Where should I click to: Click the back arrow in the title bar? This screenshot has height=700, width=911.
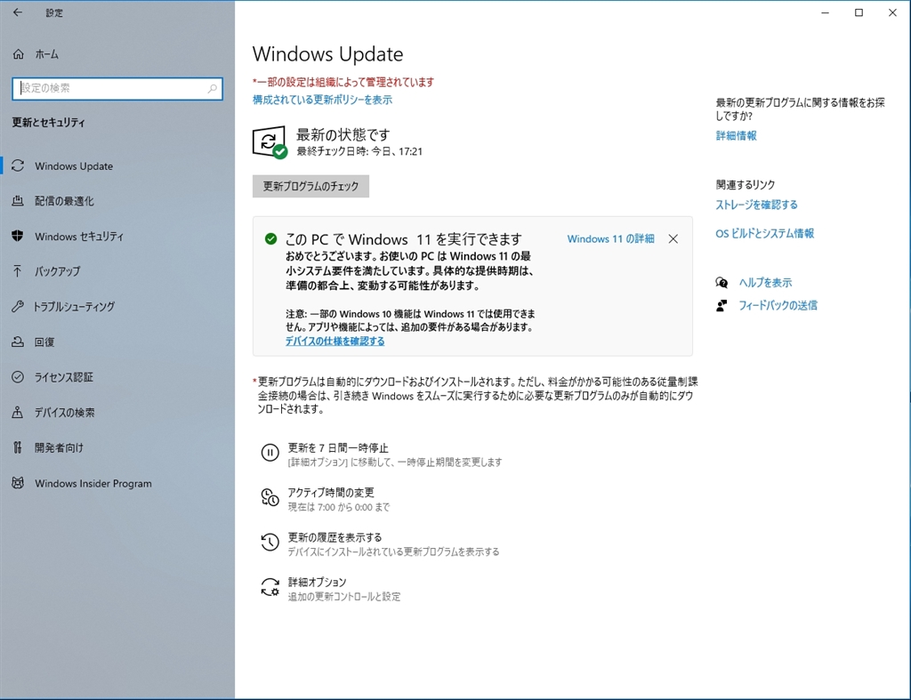pos(18,12)
